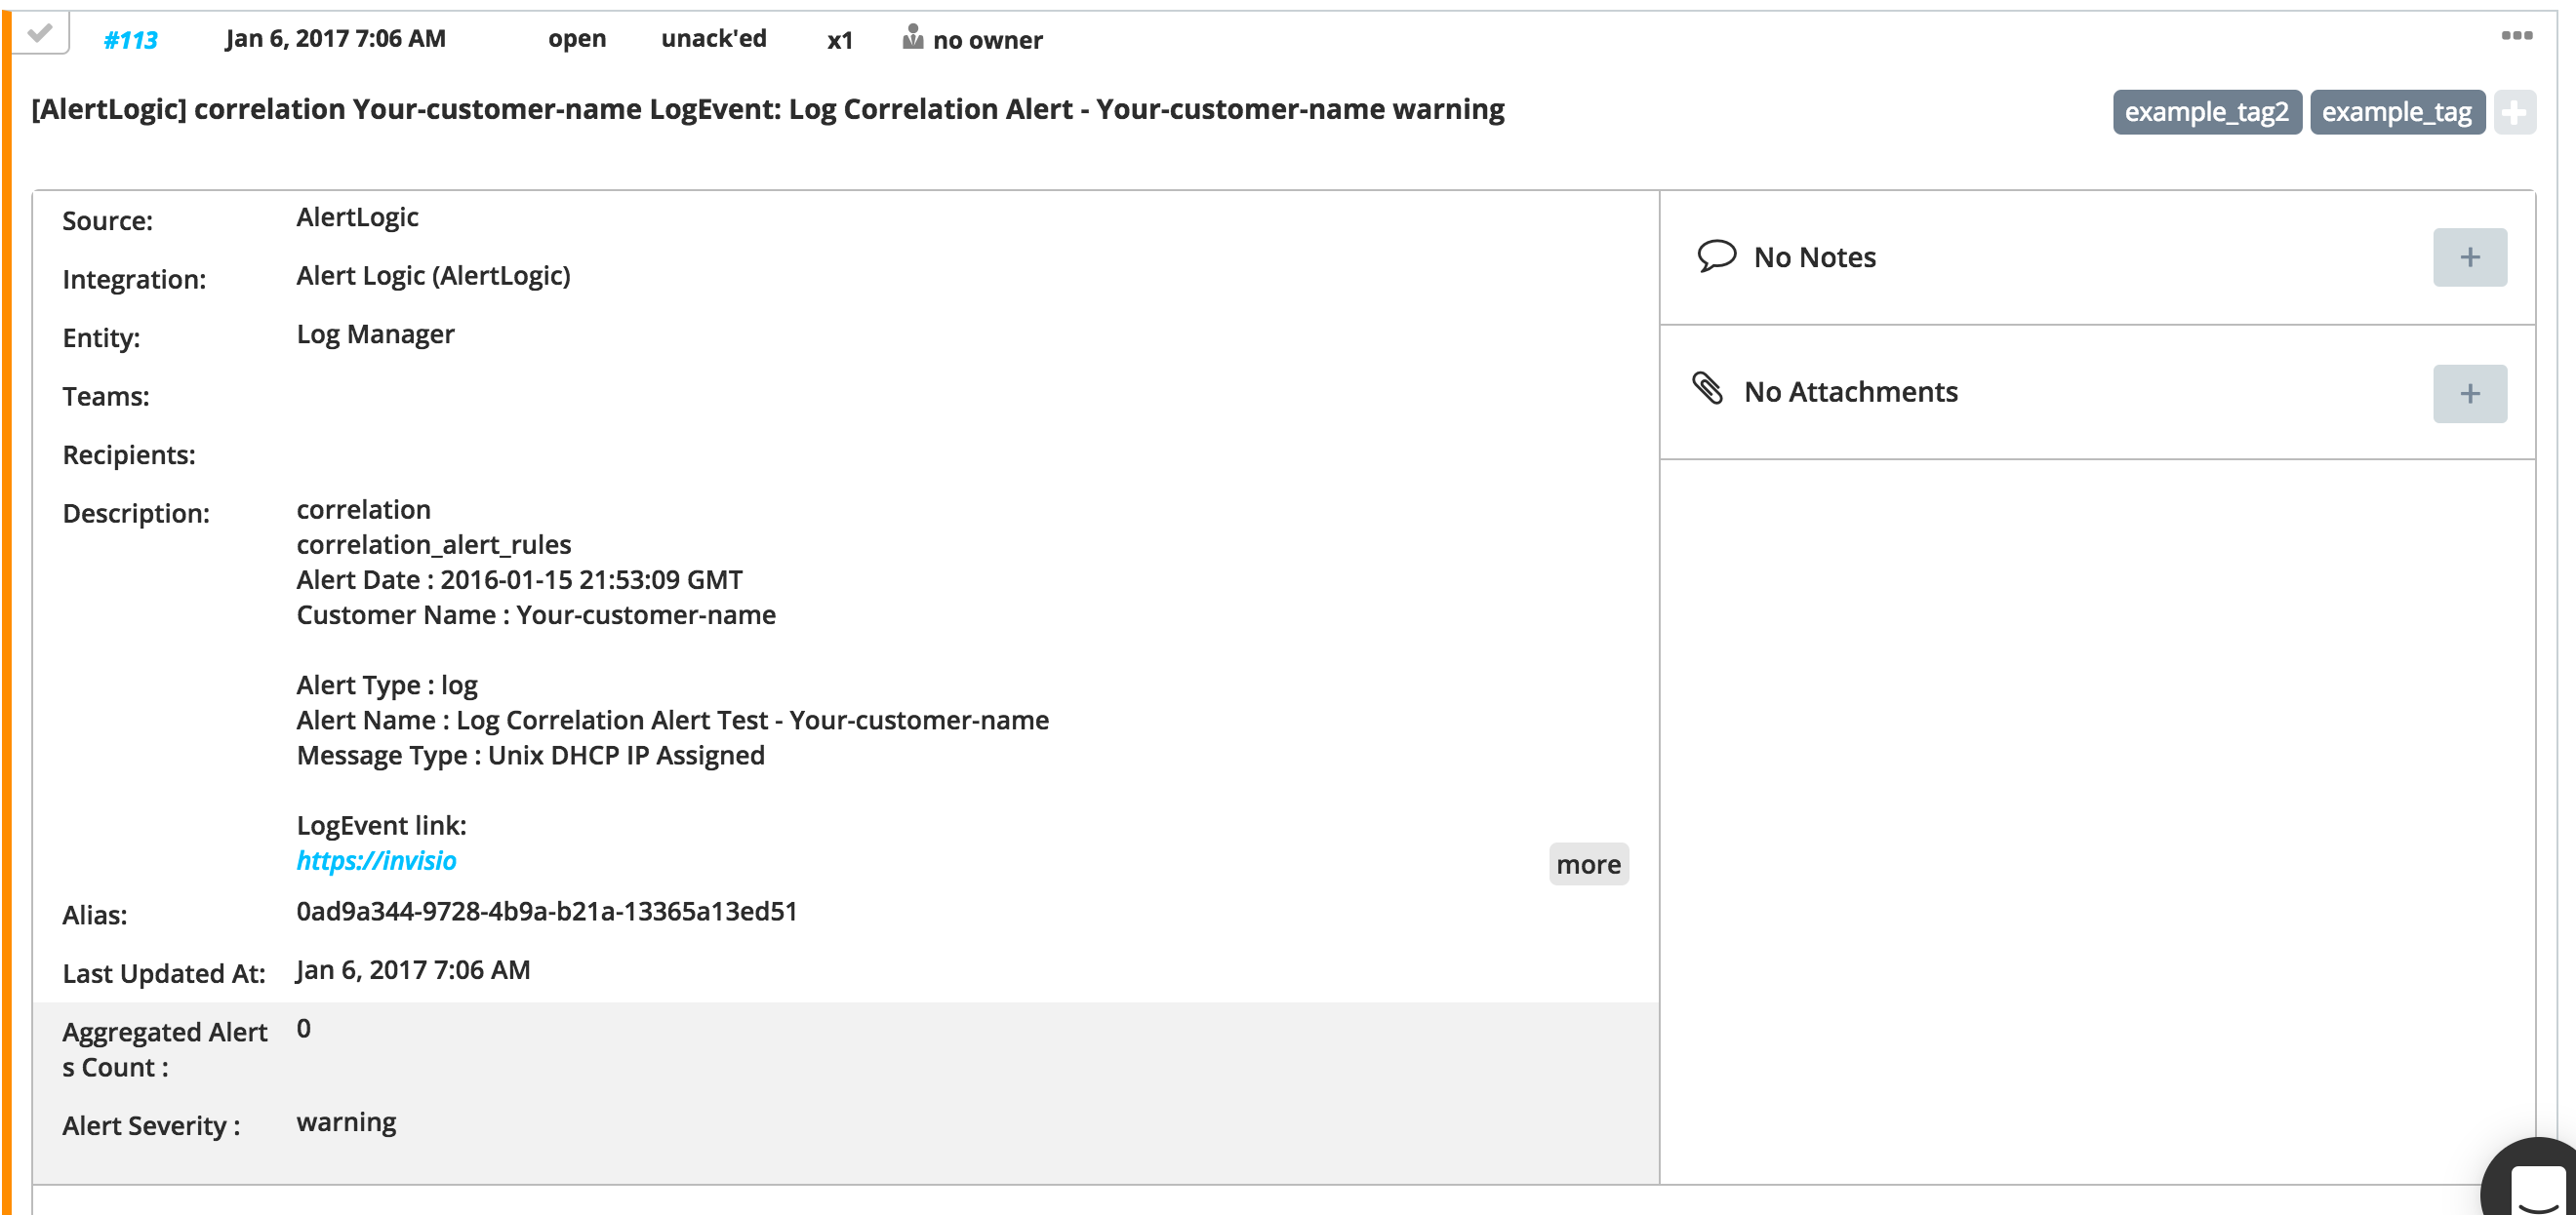
Task: Open the three-dots alert actions menu
Action: click(x=2516, y=35)
